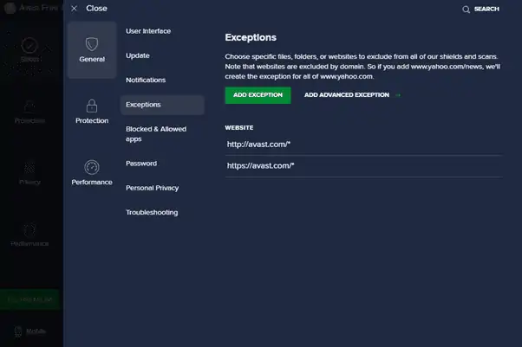Open Password settings
The height and width of the screenshot is (347, 522).
pyautogui.click(x=141, y=164)
